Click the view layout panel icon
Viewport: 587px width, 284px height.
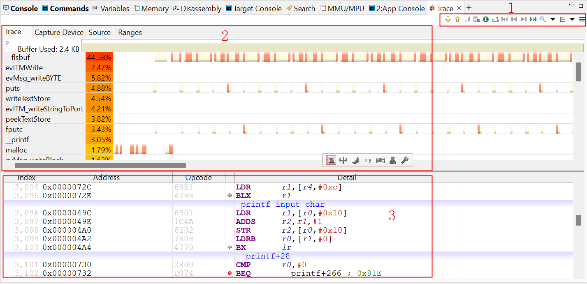(563, 19)
